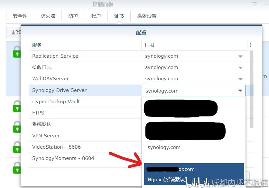Open the 防火墙 tab
Screen dimensions: 269x188
(x=48, y=16)
